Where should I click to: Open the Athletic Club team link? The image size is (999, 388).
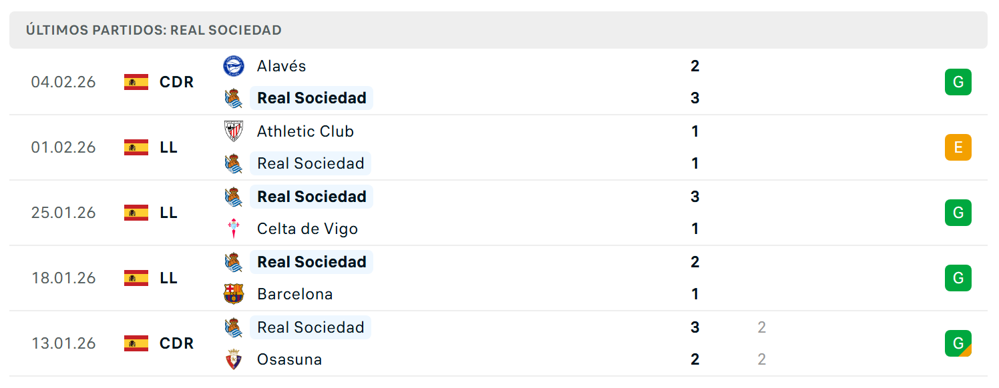click(x=305, y=131)
